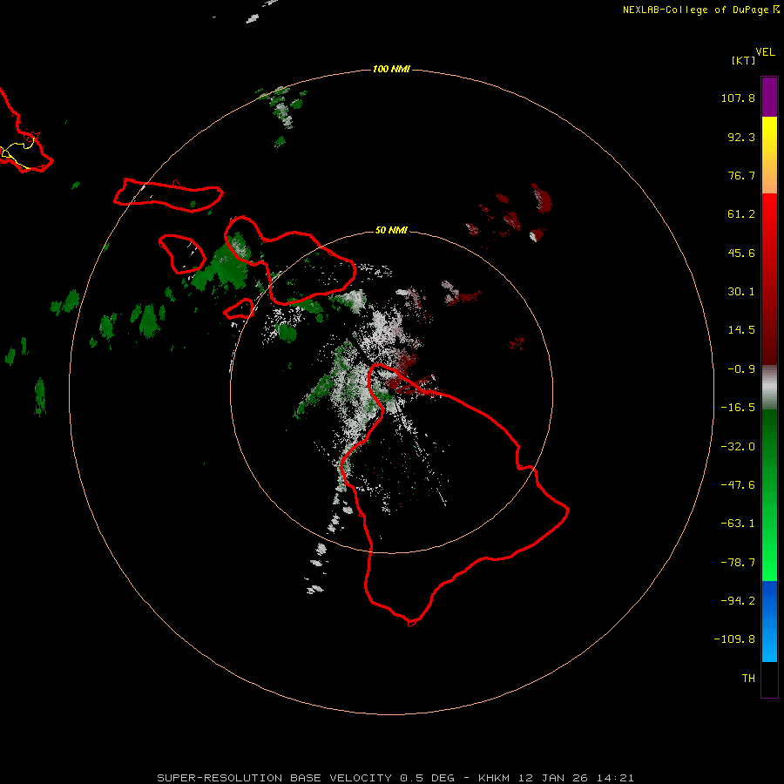Pick the blue segment of velocity color bar
This screenshot has height=784, width=784.
[x=769, y=621]
